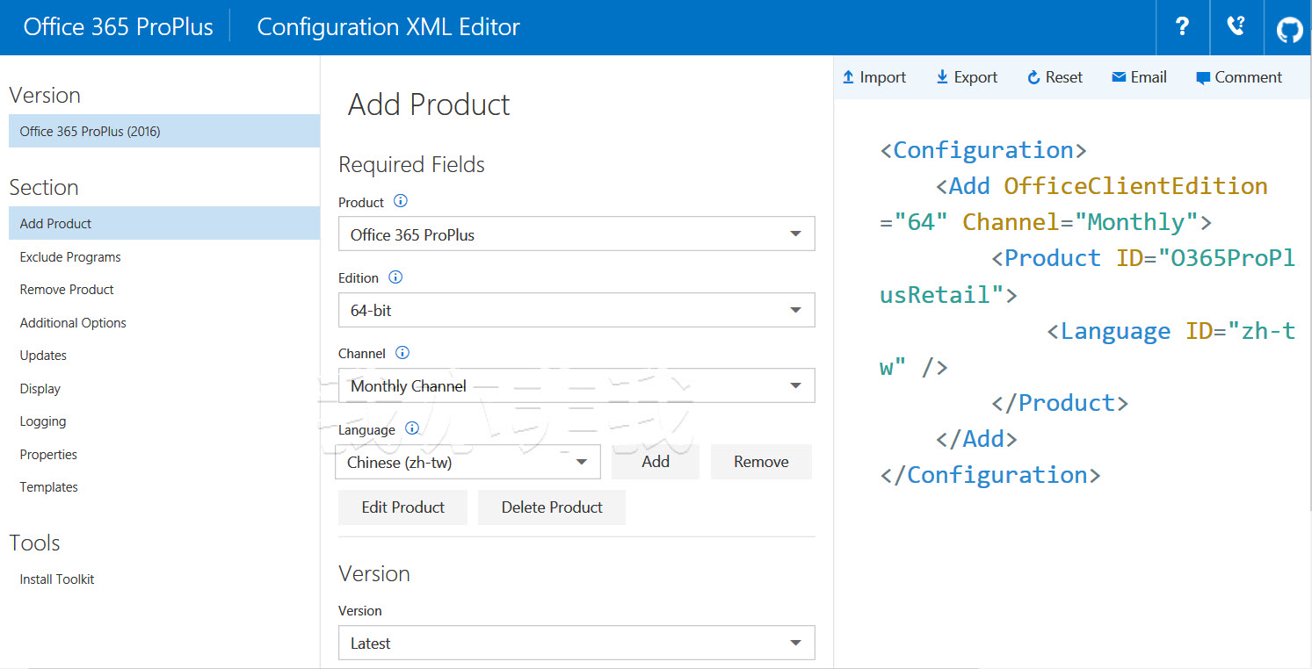This screenshot has width=1312, height=669.
Task: Open the Chinese (zh-tw) language dropdown
Action: click(468, 462)
